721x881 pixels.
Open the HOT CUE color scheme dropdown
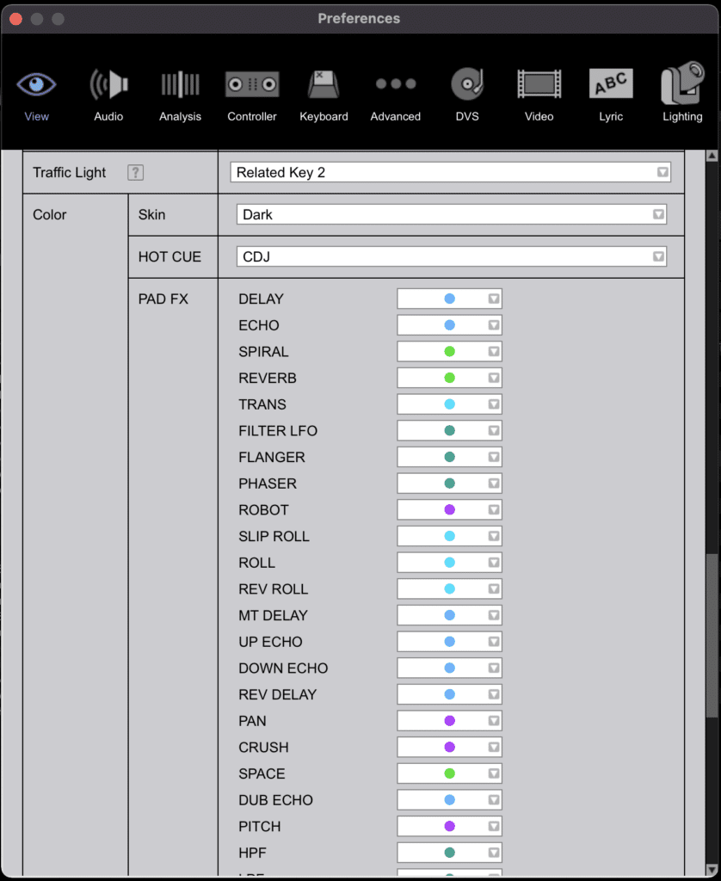click(x=451, y=256)
